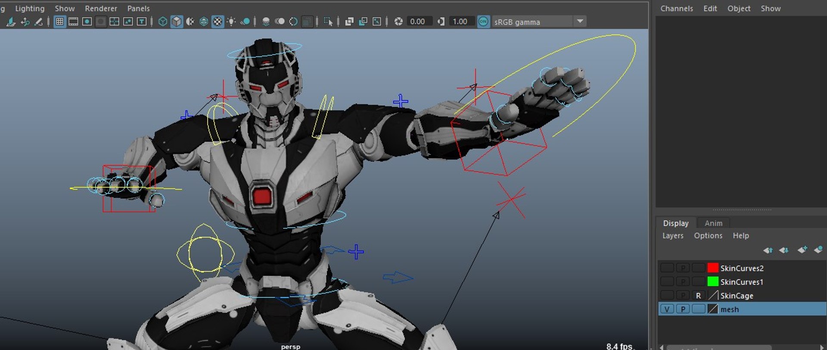The height and width of the screenshot is (350, 827).
Task: Toggle the film gate display
Action: point(73,22)
